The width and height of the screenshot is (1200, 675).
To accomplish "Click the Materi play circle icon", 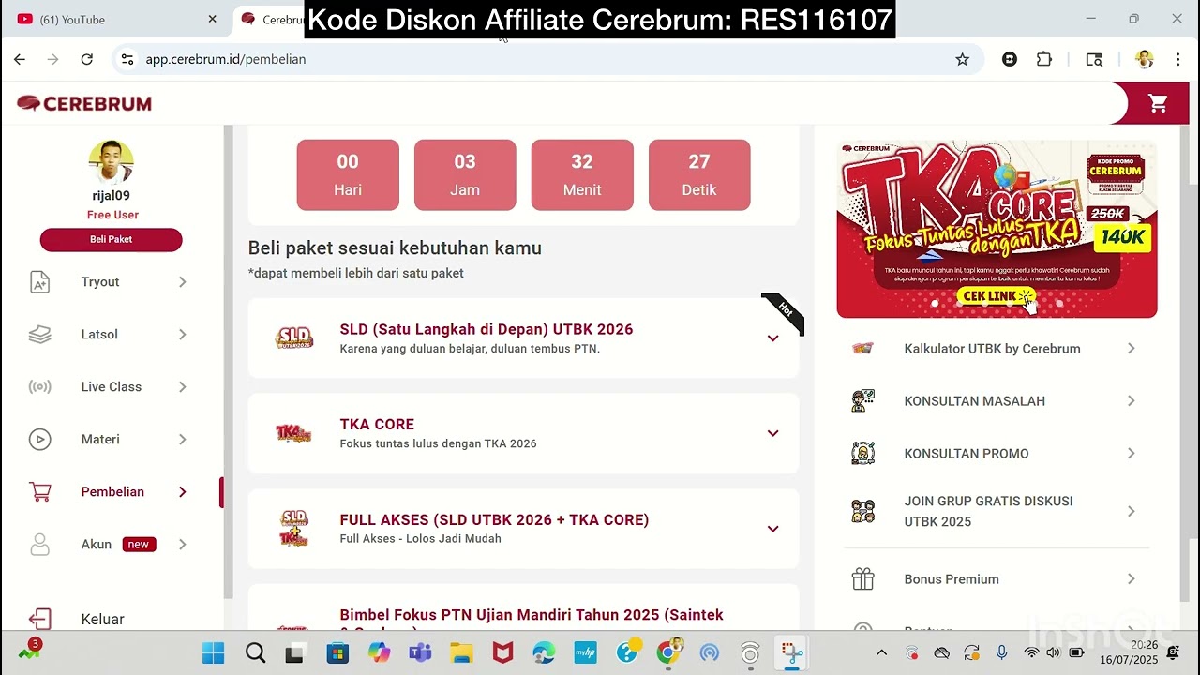I will click(39, 440).
